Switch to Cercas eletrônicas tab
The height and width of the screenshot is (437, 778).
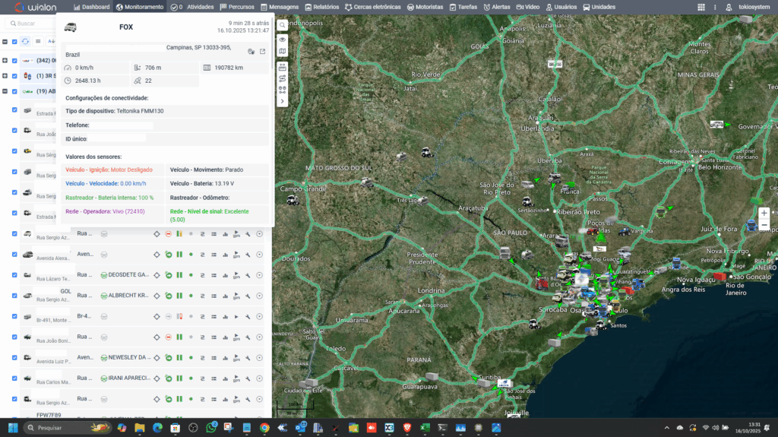point(372,7)
